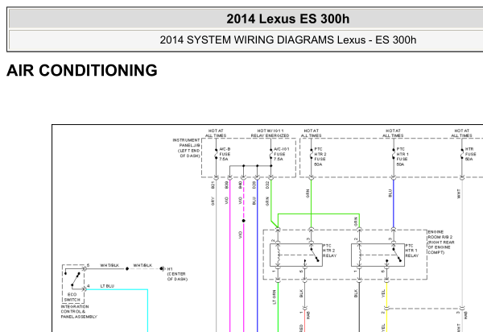Click the 'A/C-B FUSE 7.5A' label
483x332 pixels.
[225, 154]
